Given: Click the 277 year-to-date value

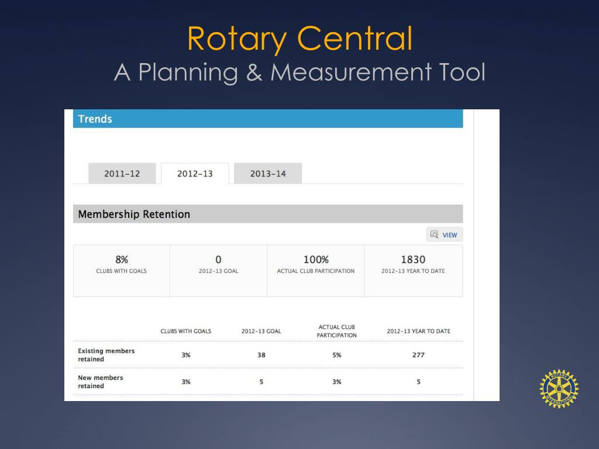Looking at the screenshot, I should 418,355.
